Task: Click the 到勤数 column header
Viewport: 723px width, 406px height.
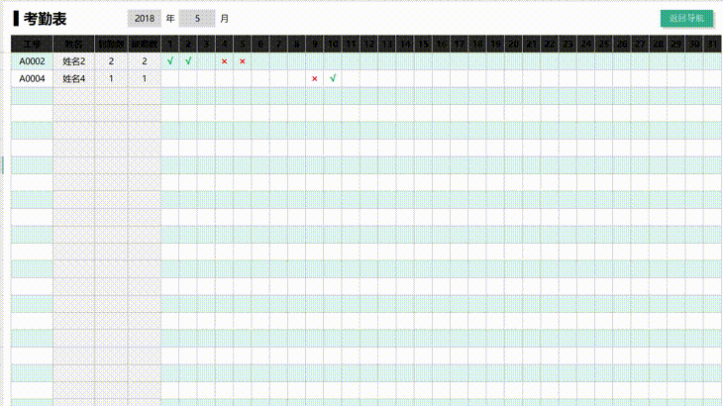Action: point(111,45)
